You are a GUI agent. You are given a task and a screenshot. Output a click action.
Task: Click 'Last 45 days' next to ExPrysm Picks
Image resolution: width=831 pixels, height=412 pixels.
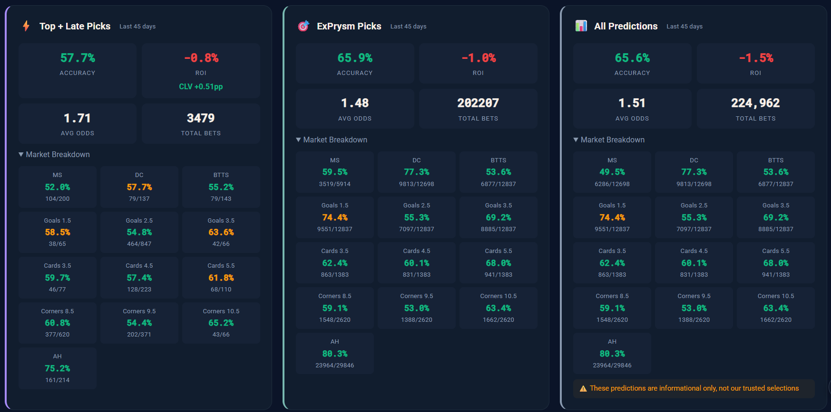click(x=408, y=27)
